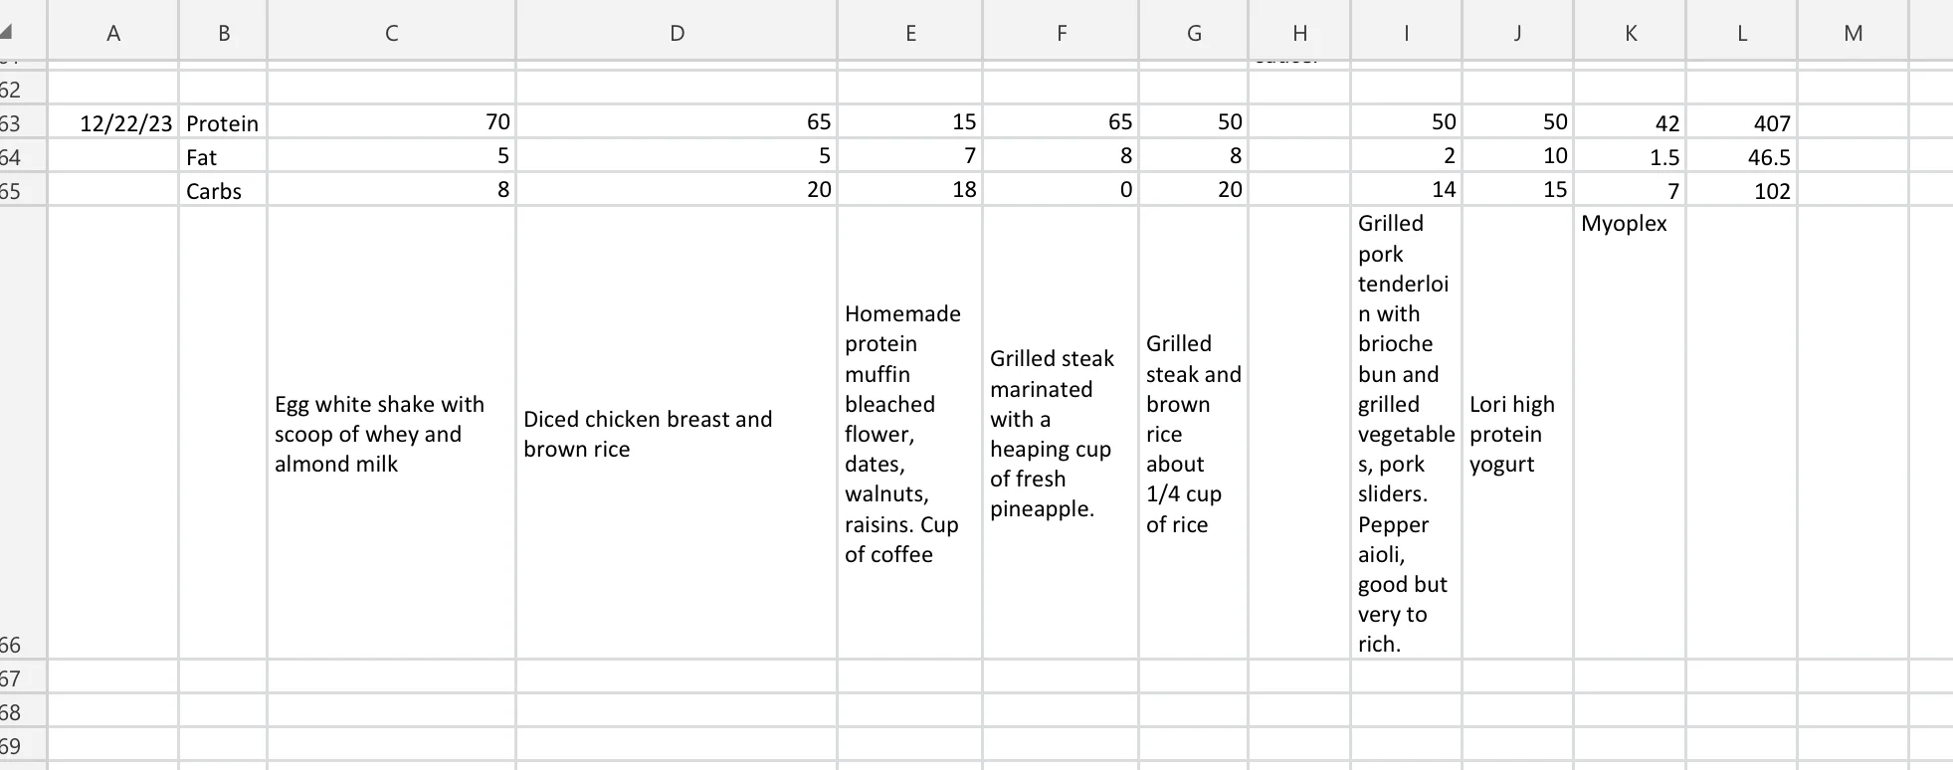Select the column L header
The image size is (1953, 770).
tap(1741, 33)
